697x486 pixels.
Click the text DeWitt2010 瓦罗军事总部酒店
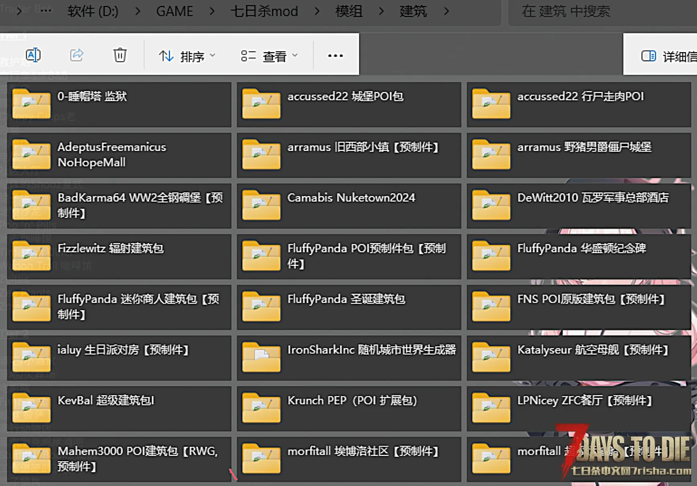click(x=593, y=198)
